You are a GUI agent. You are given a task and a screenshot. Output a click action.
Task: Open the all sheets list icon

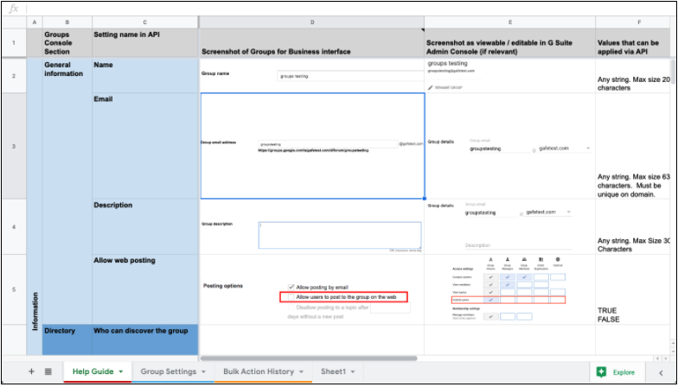[48, 371]
